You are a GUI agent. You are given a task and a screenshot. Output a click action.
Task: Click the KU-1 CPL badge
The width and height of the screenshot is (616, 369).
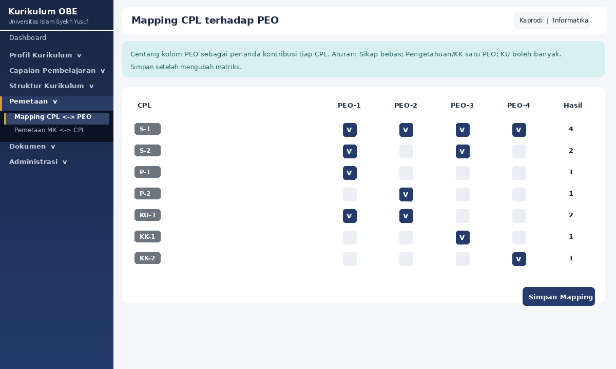pos(147,215)
